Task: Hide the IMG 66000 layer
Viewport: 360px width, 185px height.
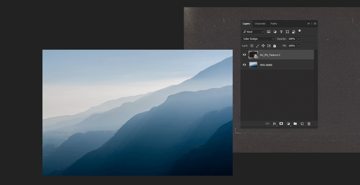Action: click(244, 65)
